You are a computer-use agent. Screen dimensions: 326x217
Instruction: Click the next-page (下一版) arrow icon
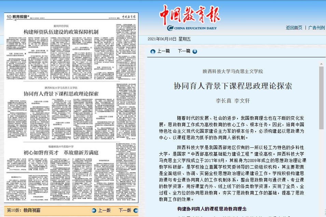click(136, 211)
